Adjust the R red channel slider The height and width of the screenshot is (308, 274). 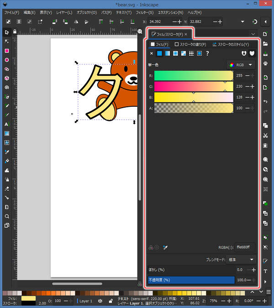194,76
